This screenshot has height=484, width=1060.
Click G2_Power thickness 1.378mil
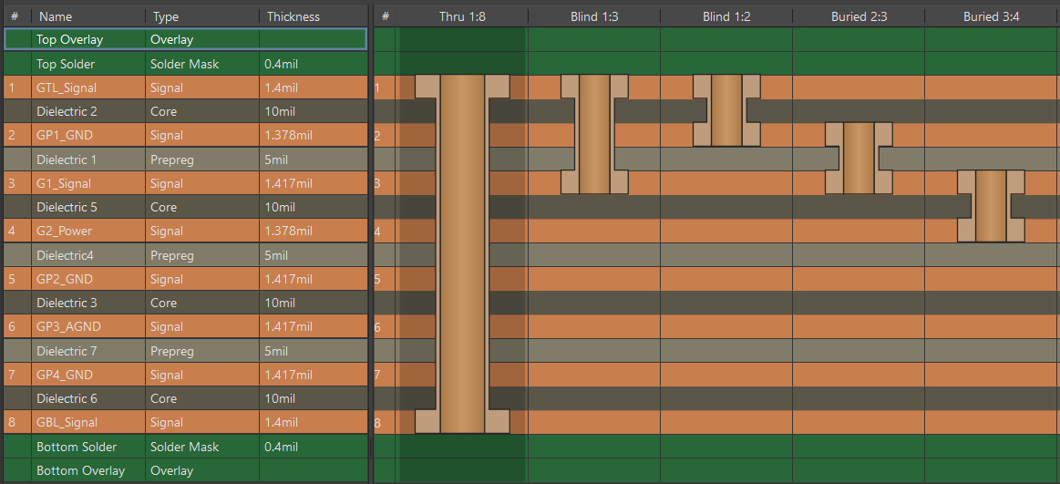[289, 232]
